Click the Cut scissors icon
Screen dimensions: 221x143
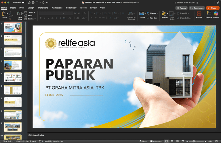coord(10,13)
